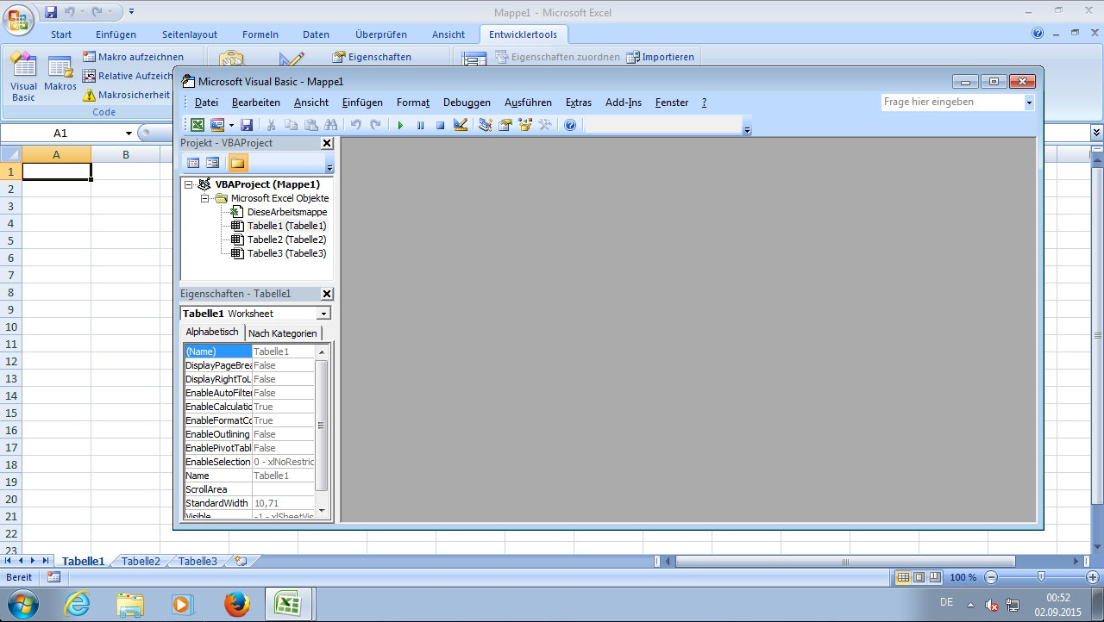
Task: Click the zoom slider handle in Excel
Action: (1041, 577)
